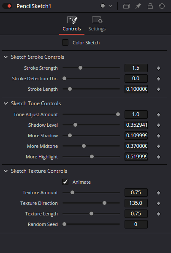The image size is (171, 253).
Task: Click the Shadow Level value field
Action: (136, 125)
